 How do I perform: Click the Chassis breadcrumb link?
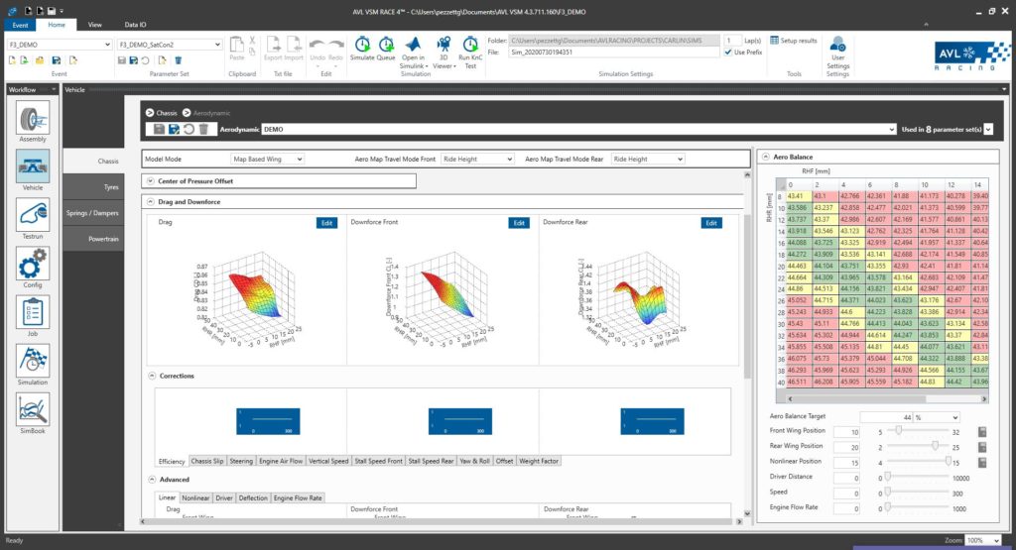(x=166, y=113)
